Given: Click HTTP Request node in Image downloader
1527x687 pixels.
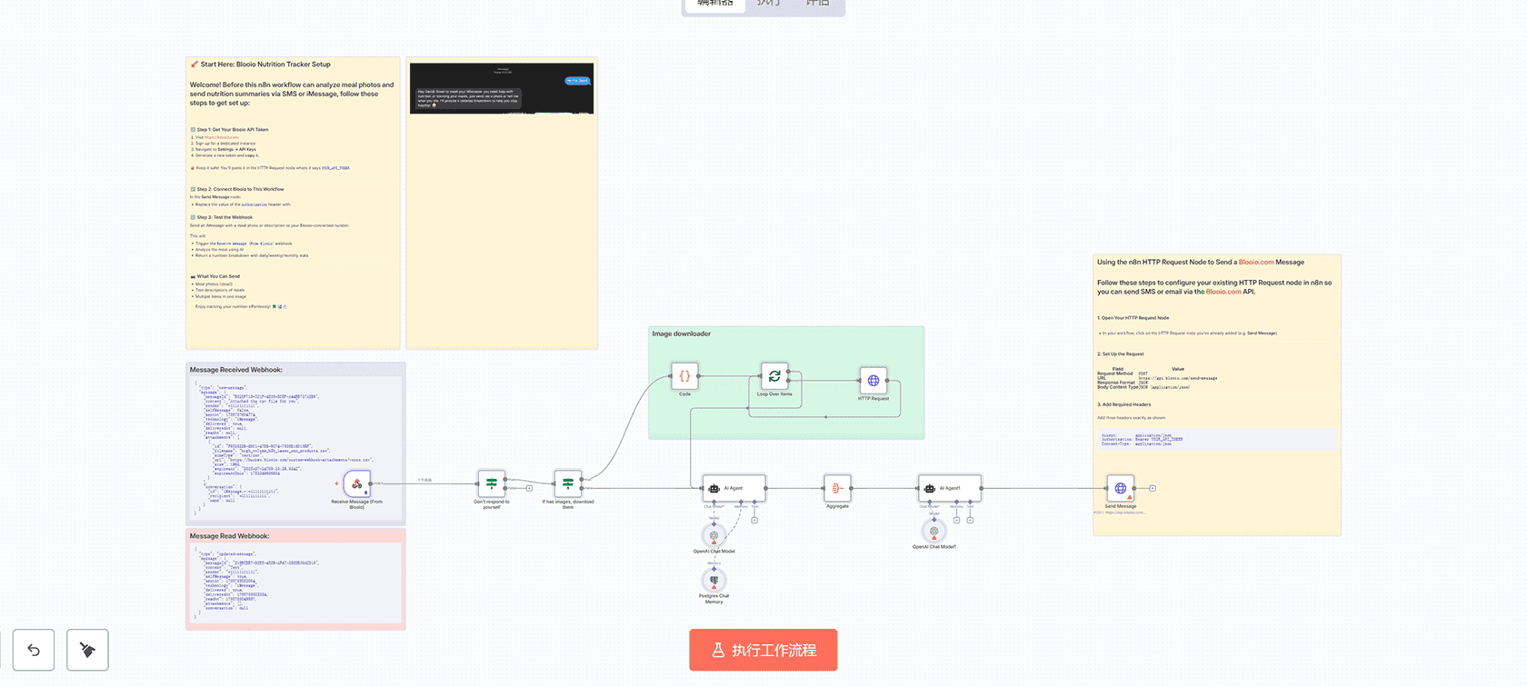Looking at the screenshot, I should coord(873,381).
